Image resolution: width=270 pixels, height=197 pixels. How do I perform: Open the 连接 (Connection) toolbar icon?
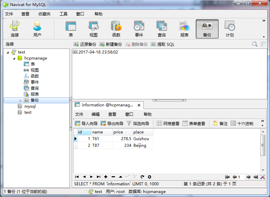click(x=14, y=29)
